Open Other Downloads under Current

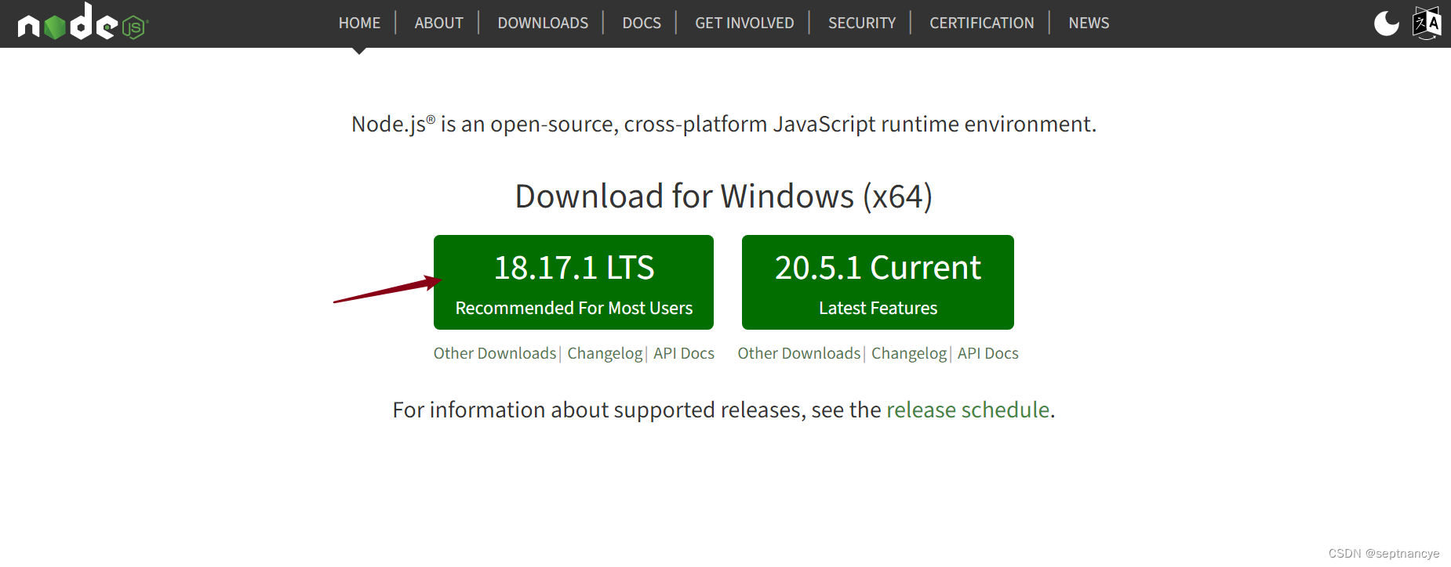click(x=799, y=353)
